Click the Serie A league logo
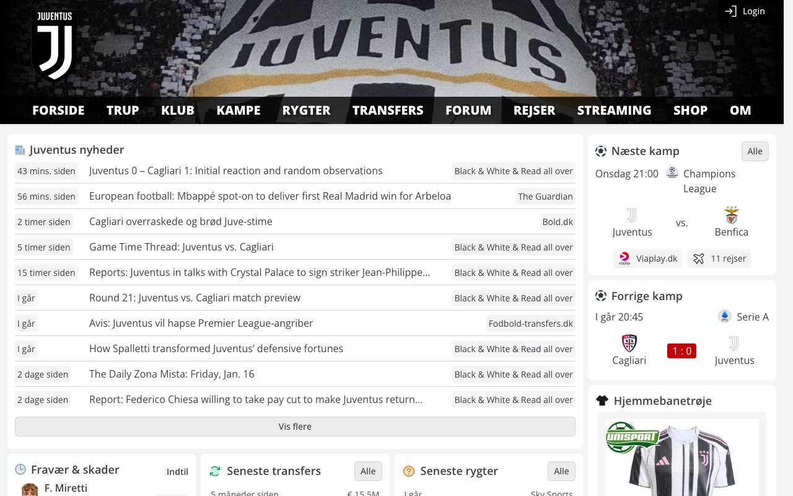Viewport: 793px width, 496px height. click(724, 317)
